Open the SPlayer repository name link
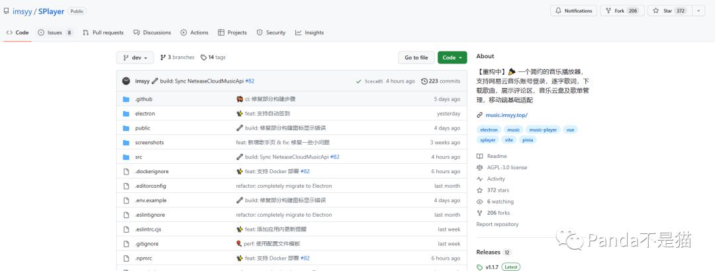Image resolution: width=715 pixels, height=271 pixels. [x=52, y=11]
